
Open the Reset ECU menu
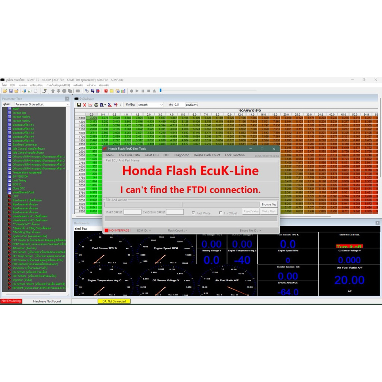point(151,155)
